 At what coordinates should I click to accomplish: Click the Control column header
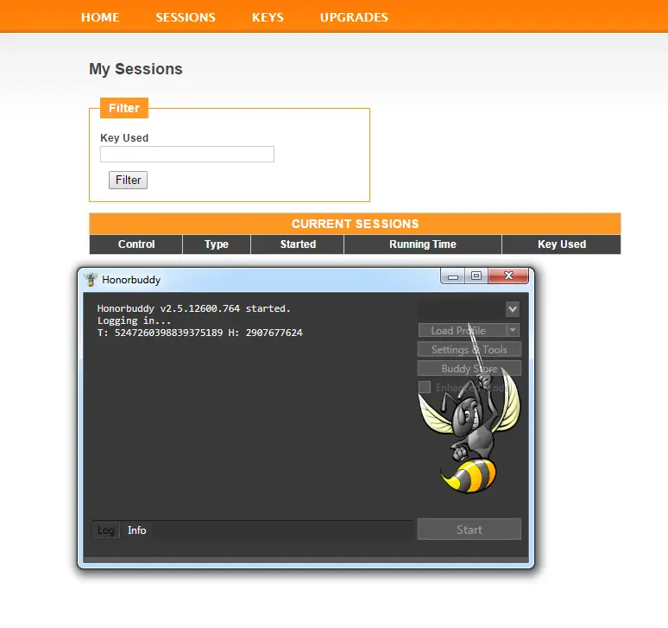pos(135,244)
